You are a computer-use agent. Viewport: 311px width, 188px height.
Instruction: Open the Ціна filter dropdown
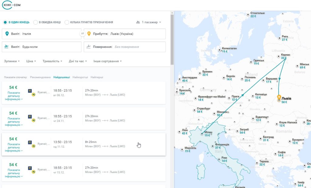(x=31, y=61)
